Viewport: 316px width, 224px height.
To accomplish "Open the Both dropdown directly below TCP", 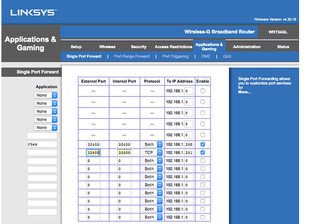I will [x=152, y=160].
